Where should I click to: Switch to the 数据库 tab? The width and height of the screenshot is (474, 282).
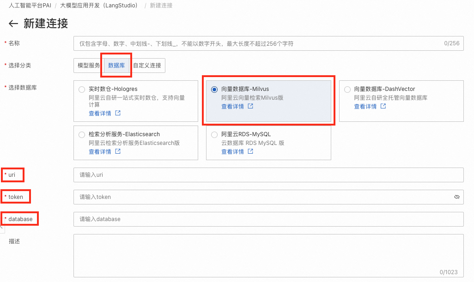116,65
